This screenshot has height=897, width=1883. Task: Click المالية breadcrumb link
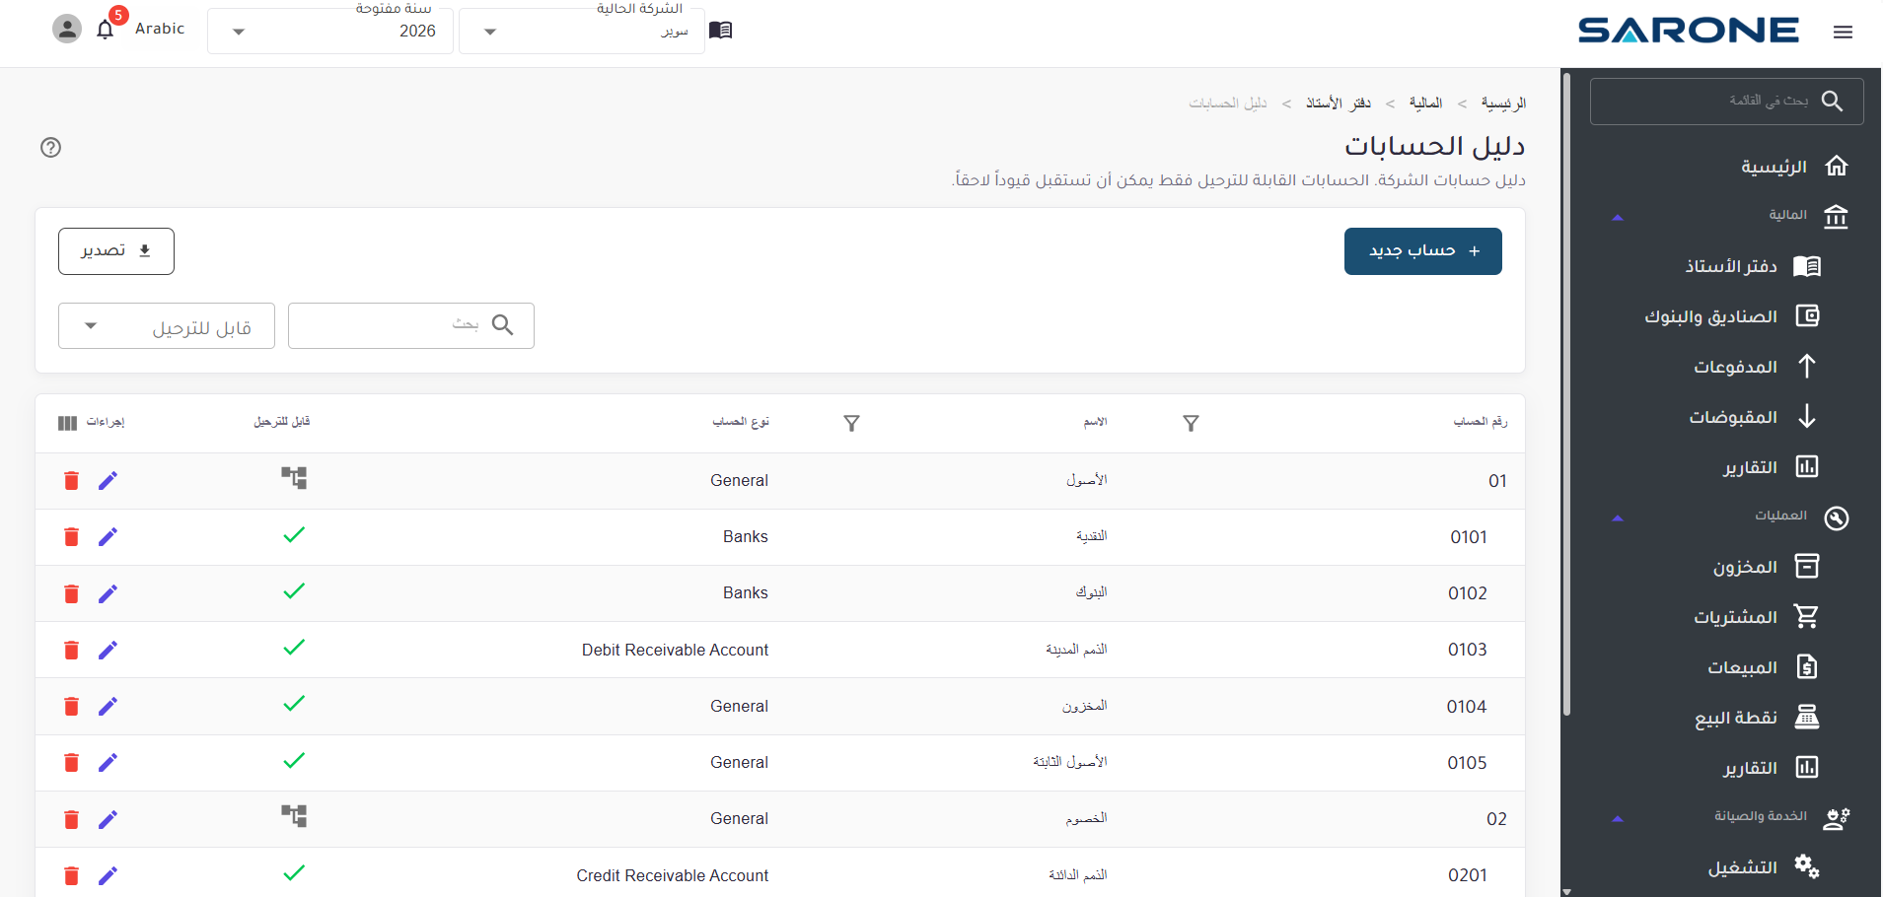pyautogui.click(x=1425, y=103)
